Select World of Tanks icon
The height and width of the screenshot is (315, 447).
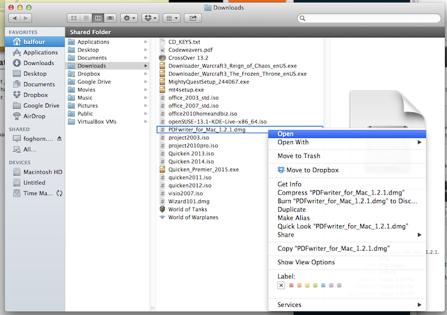click(162, 209)
